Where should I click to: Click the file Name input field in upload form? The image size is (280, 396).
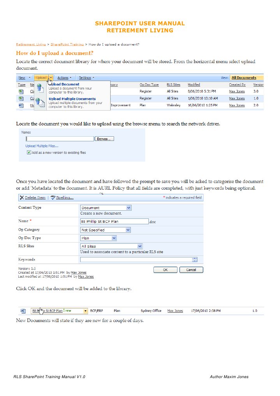click(60, 139)
